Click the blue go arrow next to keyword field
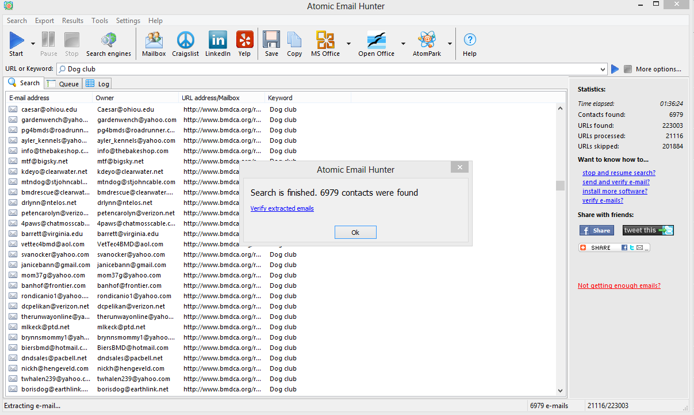Screen dimensions: 694x415 615,69
